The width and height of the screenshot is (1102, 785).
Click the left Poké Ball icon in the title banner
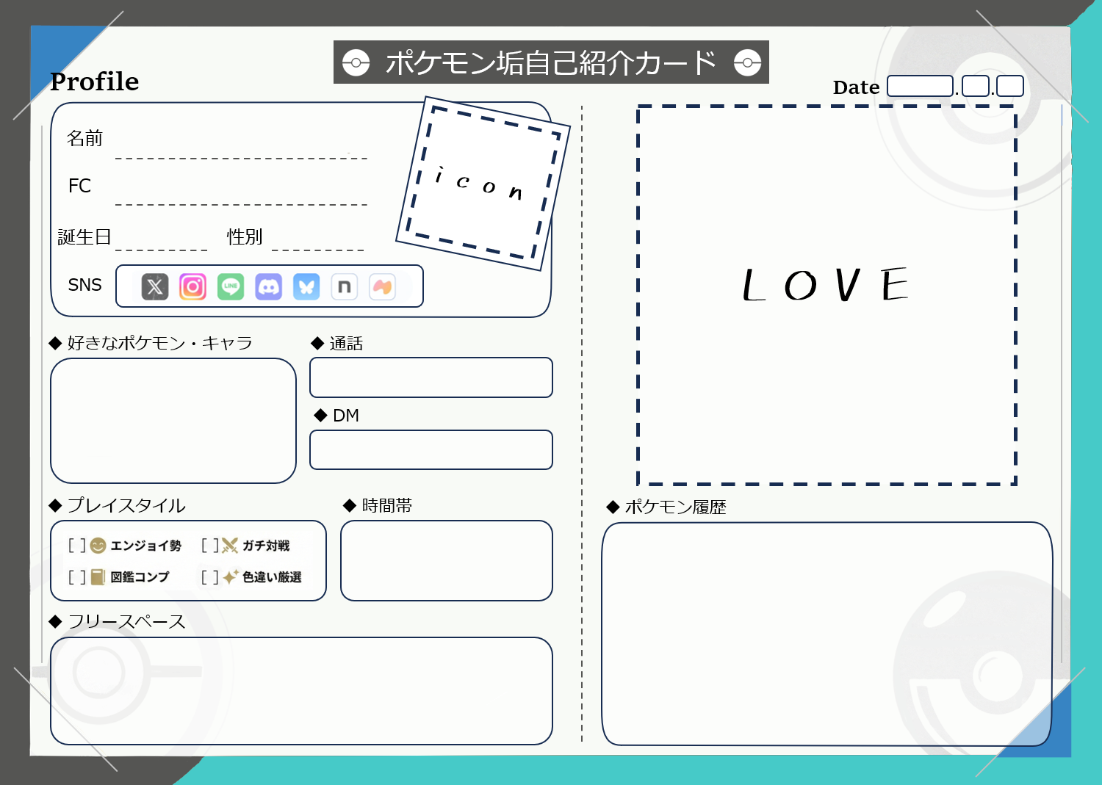(x=358, y=62)
